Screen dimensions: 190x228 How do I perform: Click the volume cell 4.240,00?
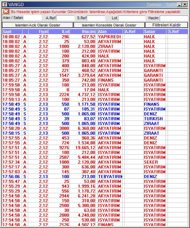pyautogui.click(x=83, y=215)
